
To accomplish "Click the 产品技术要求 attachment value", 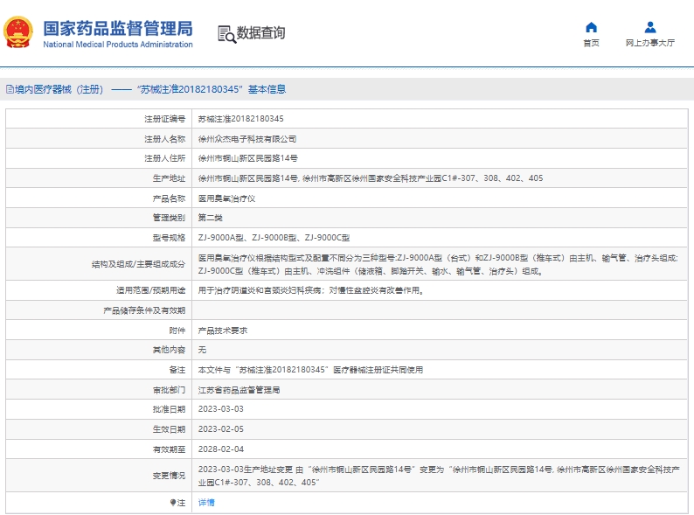I will click(223, 331).
